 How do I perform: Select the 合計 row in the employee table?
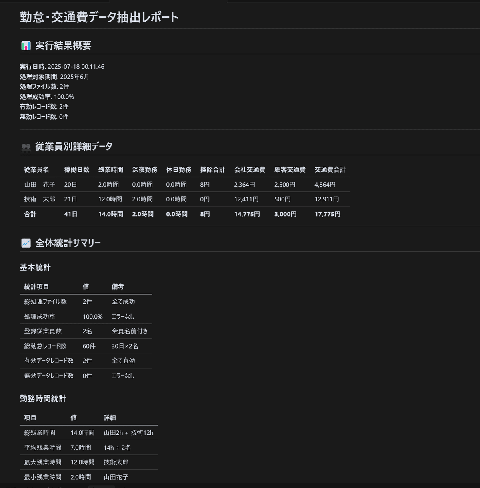(x=30, y=214)
